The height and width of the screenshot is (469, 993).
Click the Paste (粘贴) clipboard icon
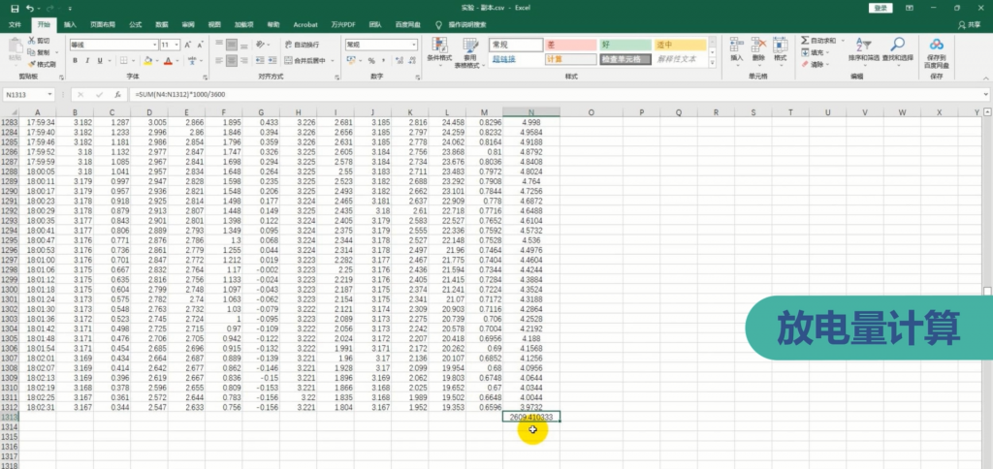click(14, 47)
